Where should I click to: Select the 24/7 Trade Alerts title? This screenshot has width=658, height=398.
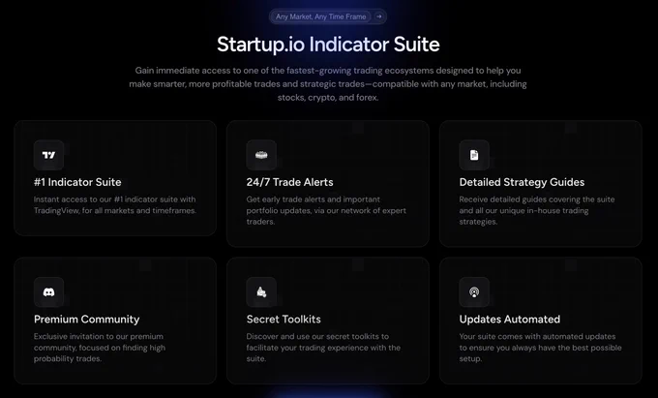click(290, 182)
